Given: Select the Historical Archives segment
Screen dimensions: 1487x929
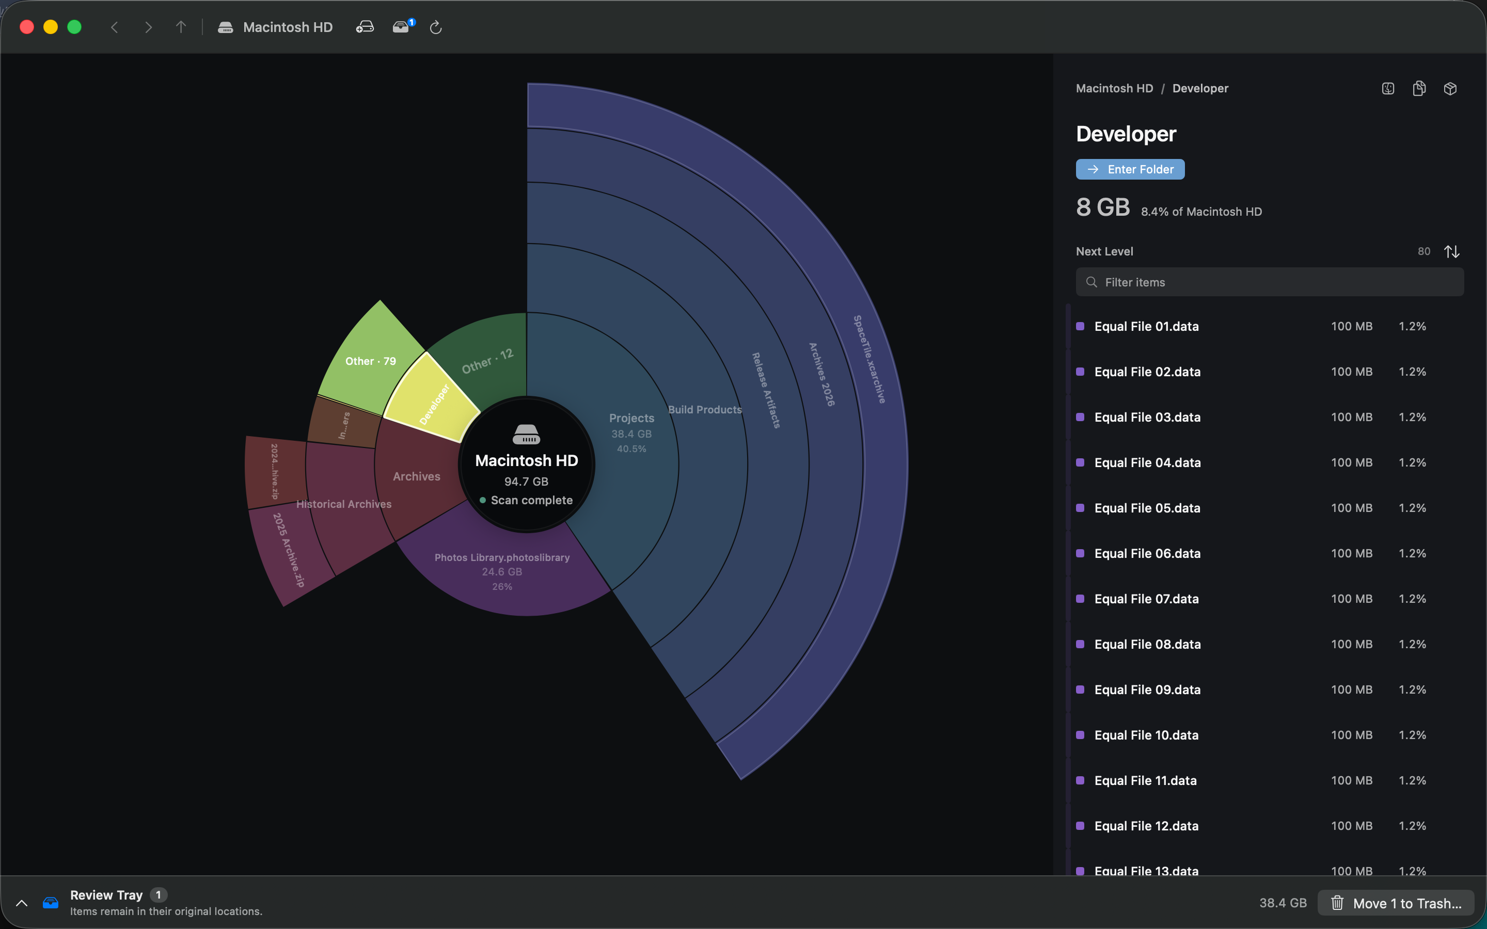Looking at the screenshot, I should click(x=343, y=504).
